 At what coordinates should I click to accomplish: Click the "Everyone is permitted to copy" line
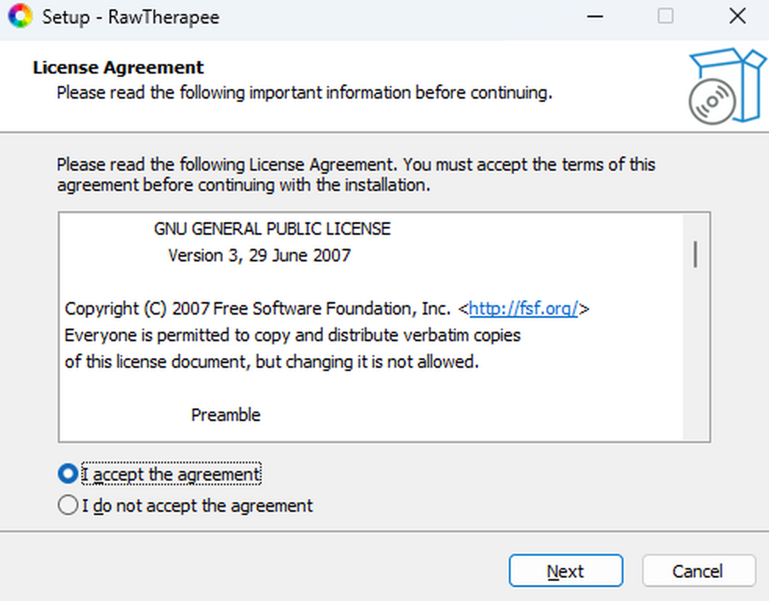[292, 335]
